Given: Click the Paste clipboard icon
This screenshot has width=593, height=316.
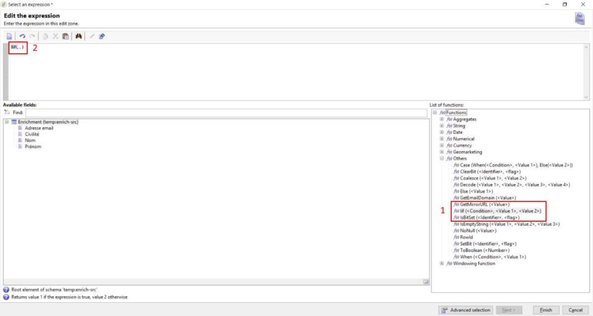Looking at the screenshot, I should pos(65,36).
